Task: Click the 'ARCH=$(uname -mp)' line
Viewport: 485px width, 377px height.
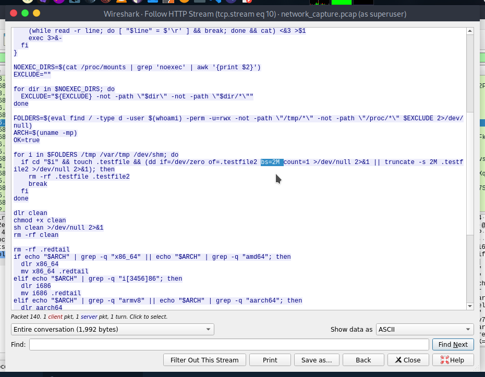Action: click(x=45, y=133)
